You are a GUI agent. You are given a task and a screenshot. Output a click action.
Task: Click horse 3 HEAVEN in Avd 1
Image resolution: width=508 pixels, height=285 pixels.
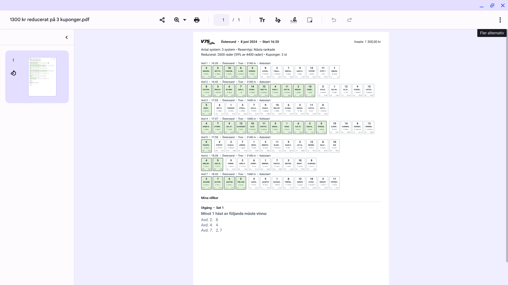click(206, 72)
